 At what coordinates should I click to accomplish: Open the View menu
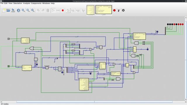11,3
